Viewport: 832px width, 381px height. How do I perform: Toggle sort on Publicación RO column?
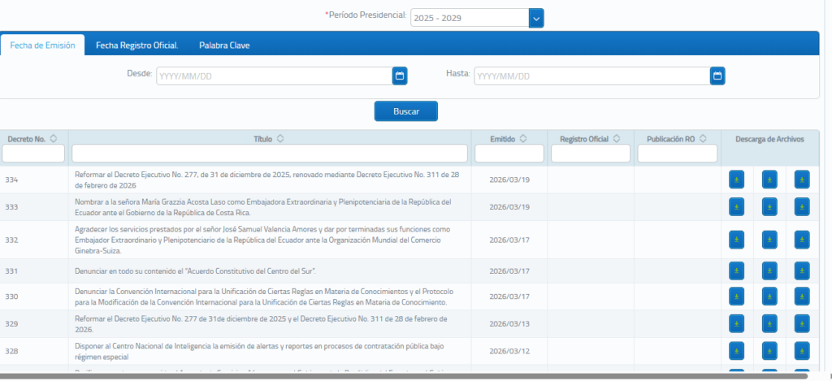[703, 139]
